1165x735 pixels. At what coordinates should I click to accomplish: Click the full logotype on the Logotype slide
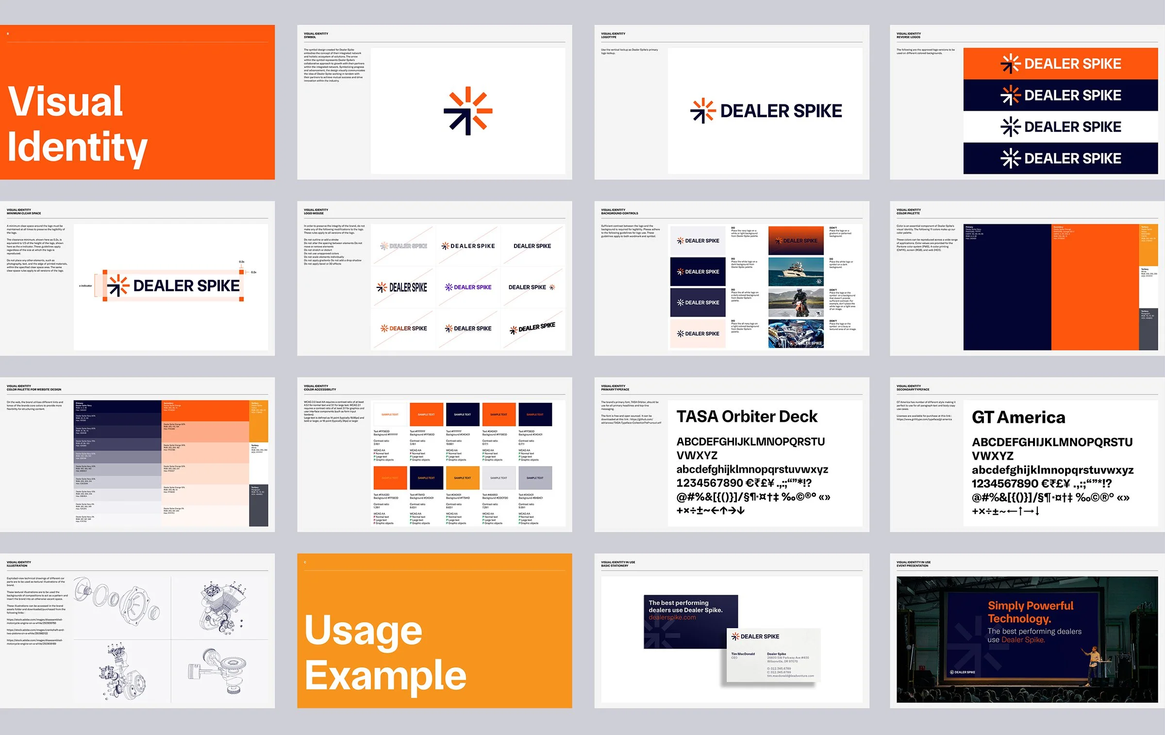tap(766, 111)
